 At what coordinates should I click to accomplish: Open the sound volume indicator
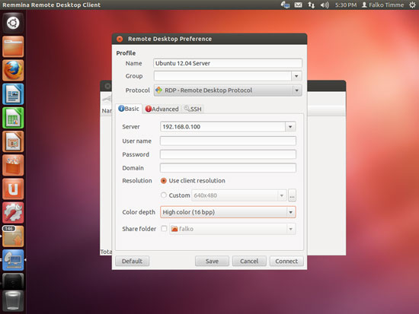click(x=325, y=5)
